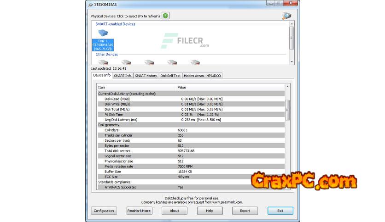Select the Logical sector size row
Viewport: 385px width, 222px height.
tap(191, 156)
